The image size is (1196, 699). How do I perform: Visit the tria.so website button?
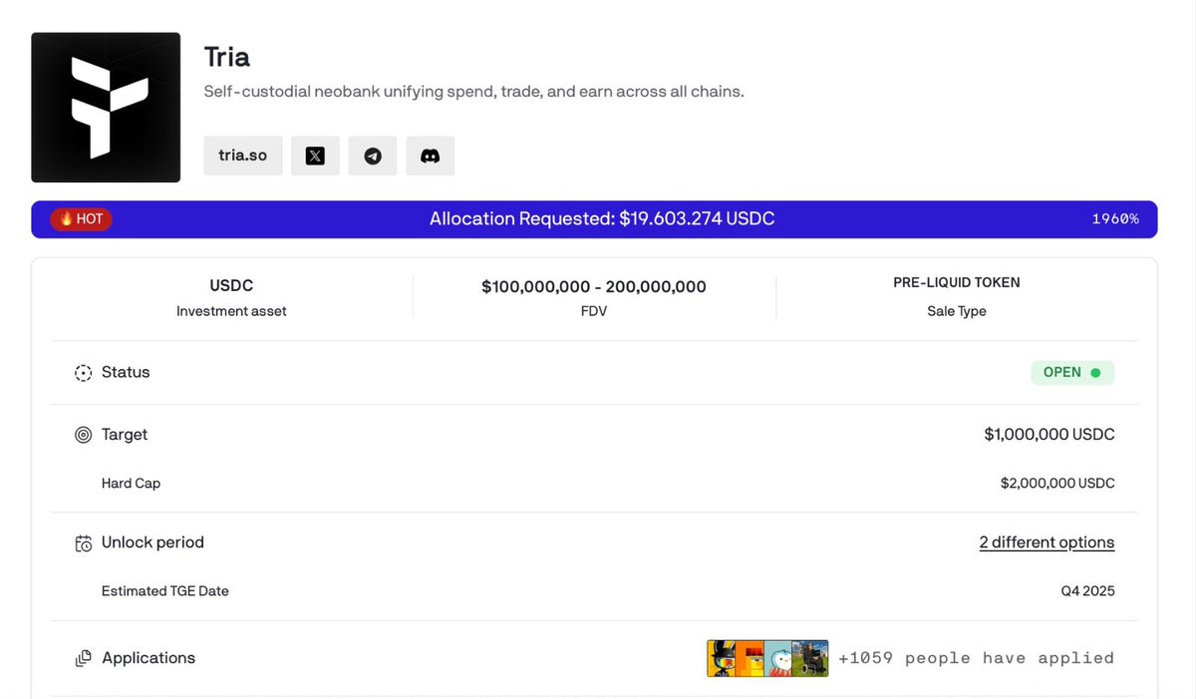tap(243, 156)
